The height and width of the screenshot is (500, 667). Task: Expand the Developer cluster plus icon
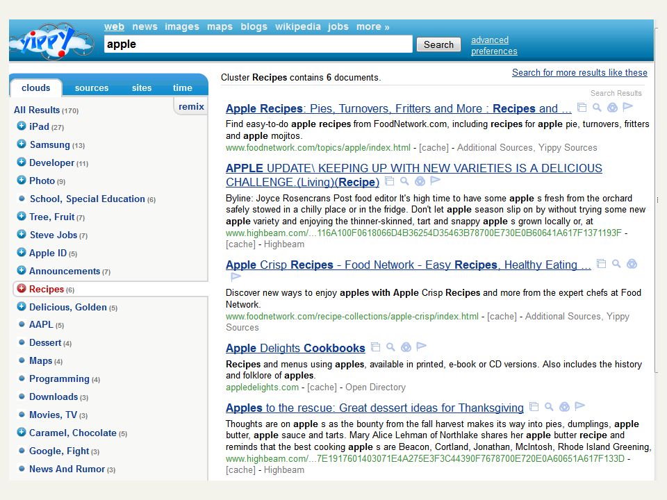(x=22, y=162)
